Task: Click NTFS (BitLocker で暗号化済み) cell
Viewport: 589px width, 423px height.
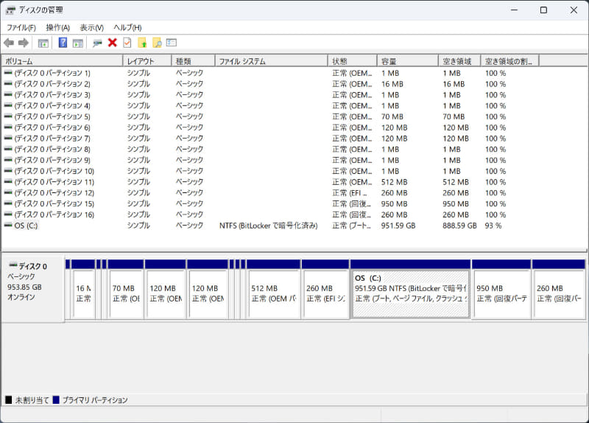Action: tap(268, 226)
